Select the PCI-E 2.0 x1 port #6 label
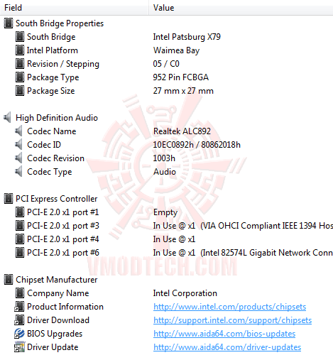The height and width of the screenshot is (360, 333). click(63, 253)
